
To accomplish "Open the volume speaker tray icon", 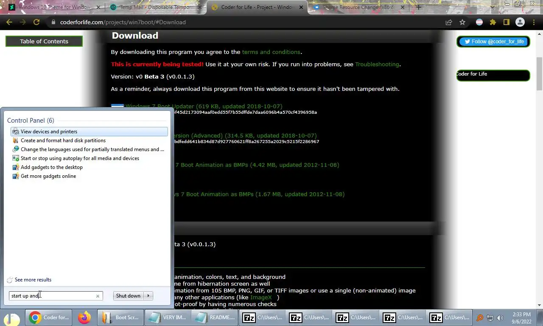I will coord(500,318).
